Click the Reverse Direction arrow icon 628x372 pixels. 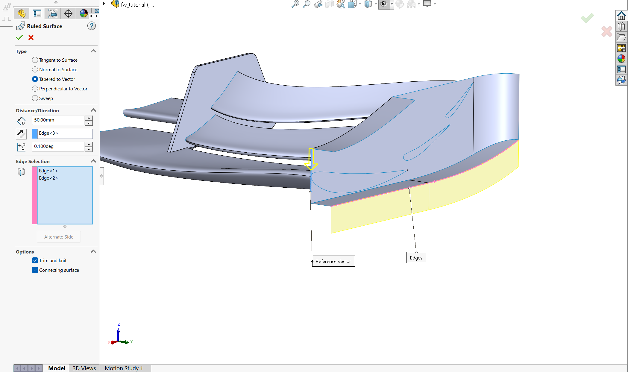coord(21,134)
